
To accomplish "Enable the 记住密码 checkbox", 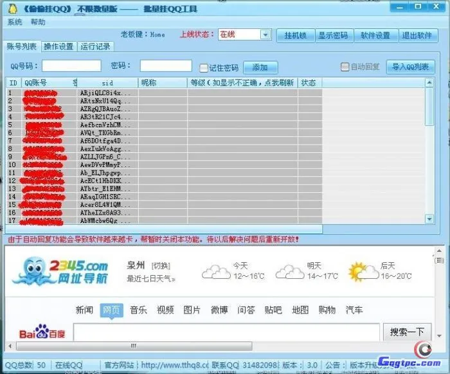I will click(204, 68).
